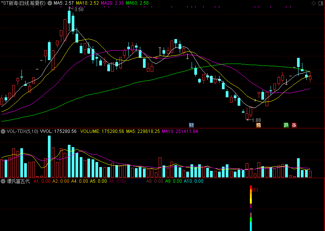This screenshot has width=325, height=231.
Task: Select the A8: 0.00 output label
Action: [x=154, y=181]
